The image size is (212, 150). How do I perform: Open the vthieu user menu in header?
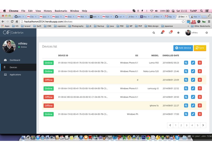click(192, 32)
